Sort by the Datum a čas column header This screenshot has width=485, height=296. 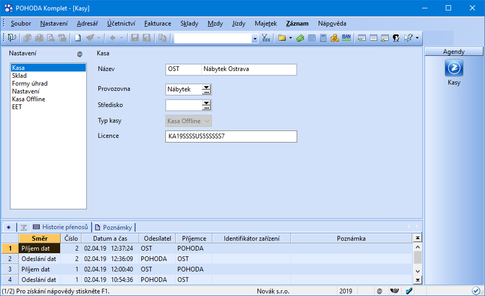110,238
